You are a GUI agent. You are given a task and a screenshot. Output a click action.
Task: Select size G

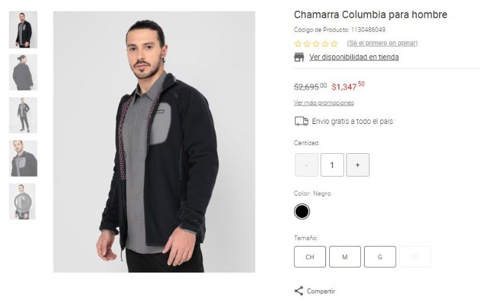(380, 257)
